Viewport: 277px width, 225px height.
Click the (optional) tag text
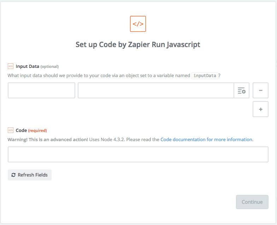pyautogui.click(x=49, y=67)
